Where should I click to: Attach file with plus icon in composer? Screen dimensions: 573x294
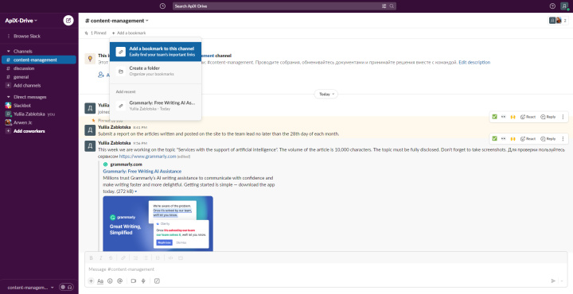[x=91, y=280]
